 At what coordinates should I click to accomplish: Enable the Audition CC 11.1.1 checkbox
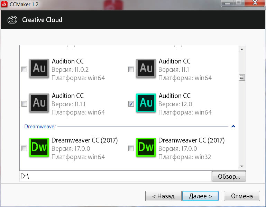[24, 104]
